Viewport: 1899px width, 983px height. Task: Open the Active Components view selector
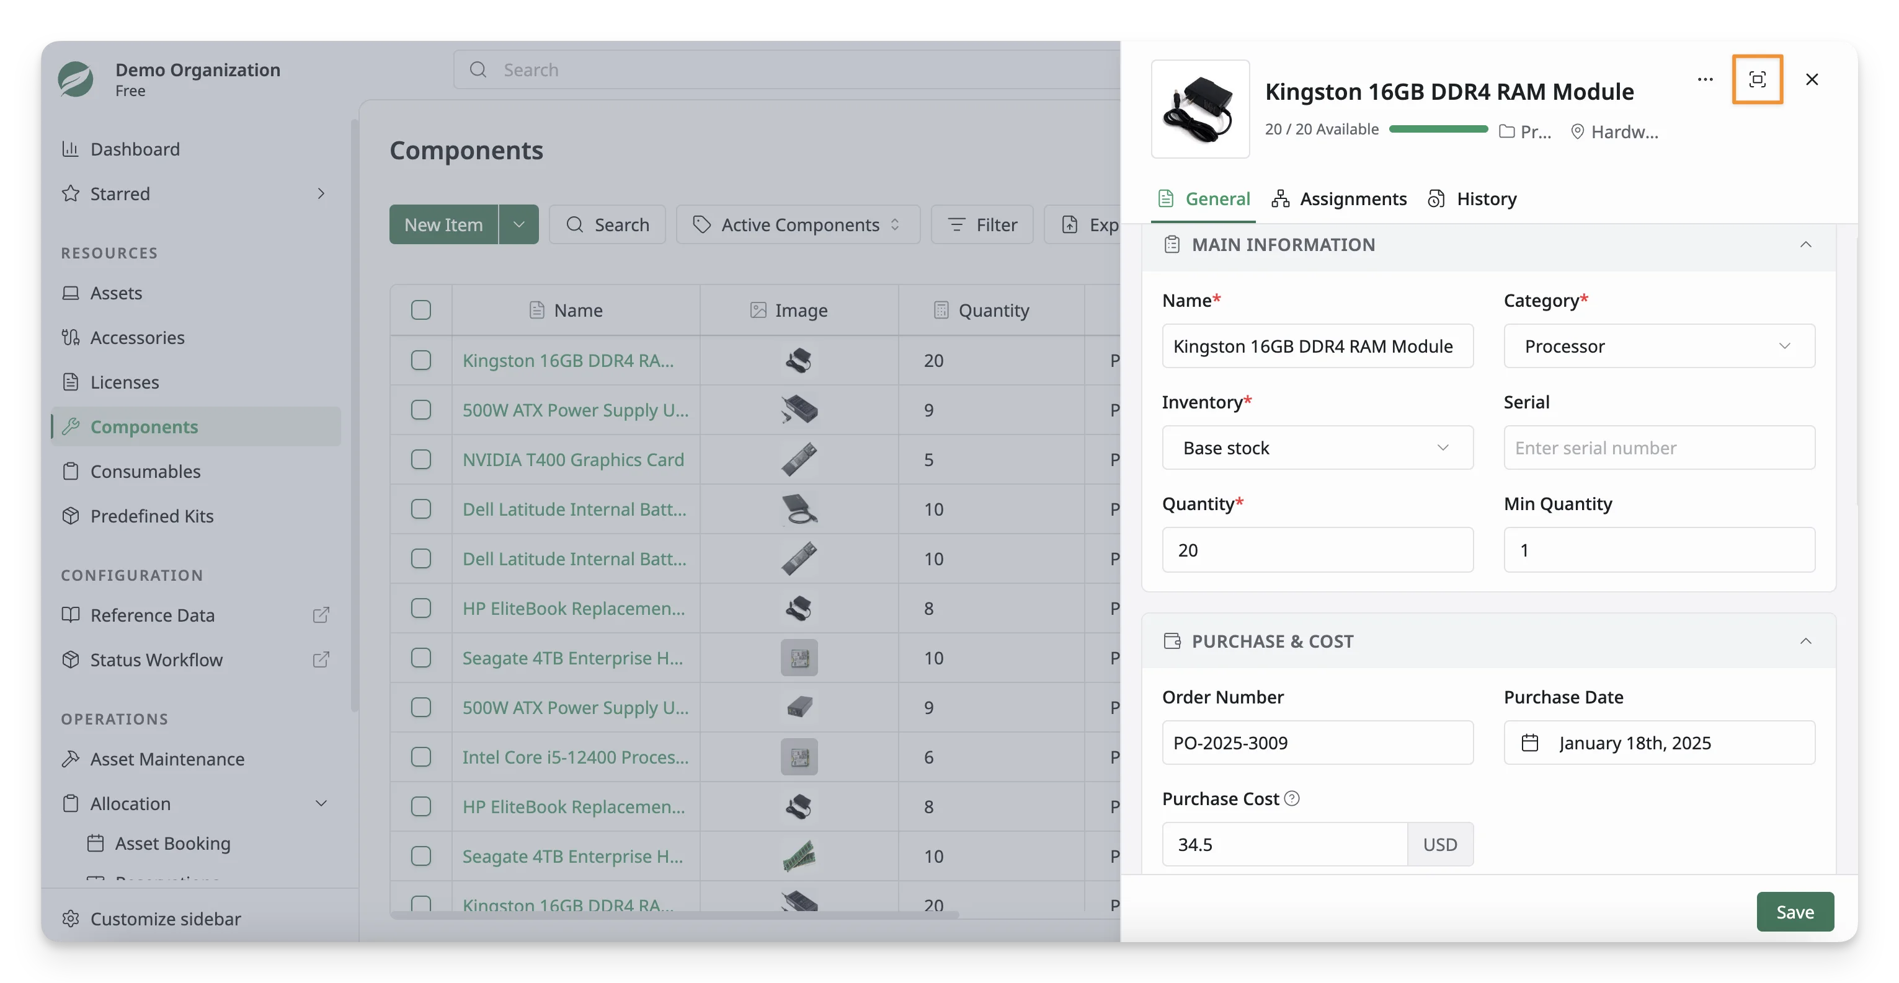click(x=798, y=224)
